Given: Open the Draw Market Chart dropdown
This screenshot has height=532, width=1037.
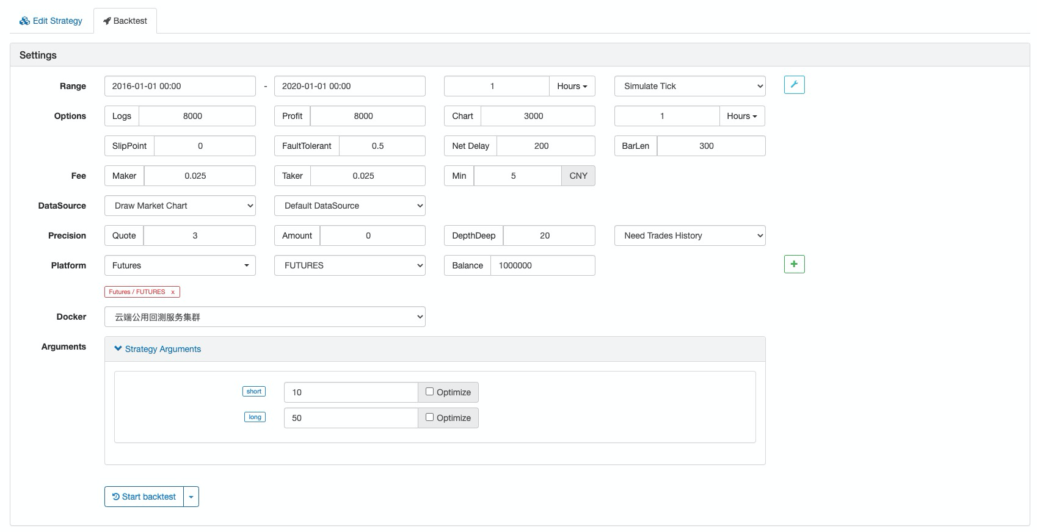Looking at the screenshot, I should [180, 206].
